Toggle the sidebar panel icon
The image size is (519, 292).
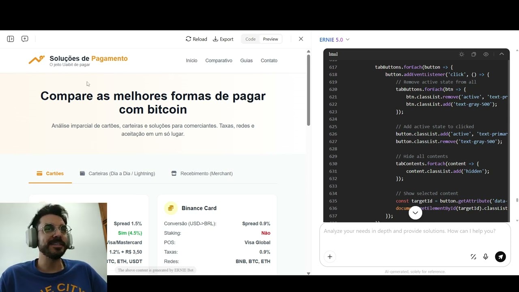[x=11, y=39]
